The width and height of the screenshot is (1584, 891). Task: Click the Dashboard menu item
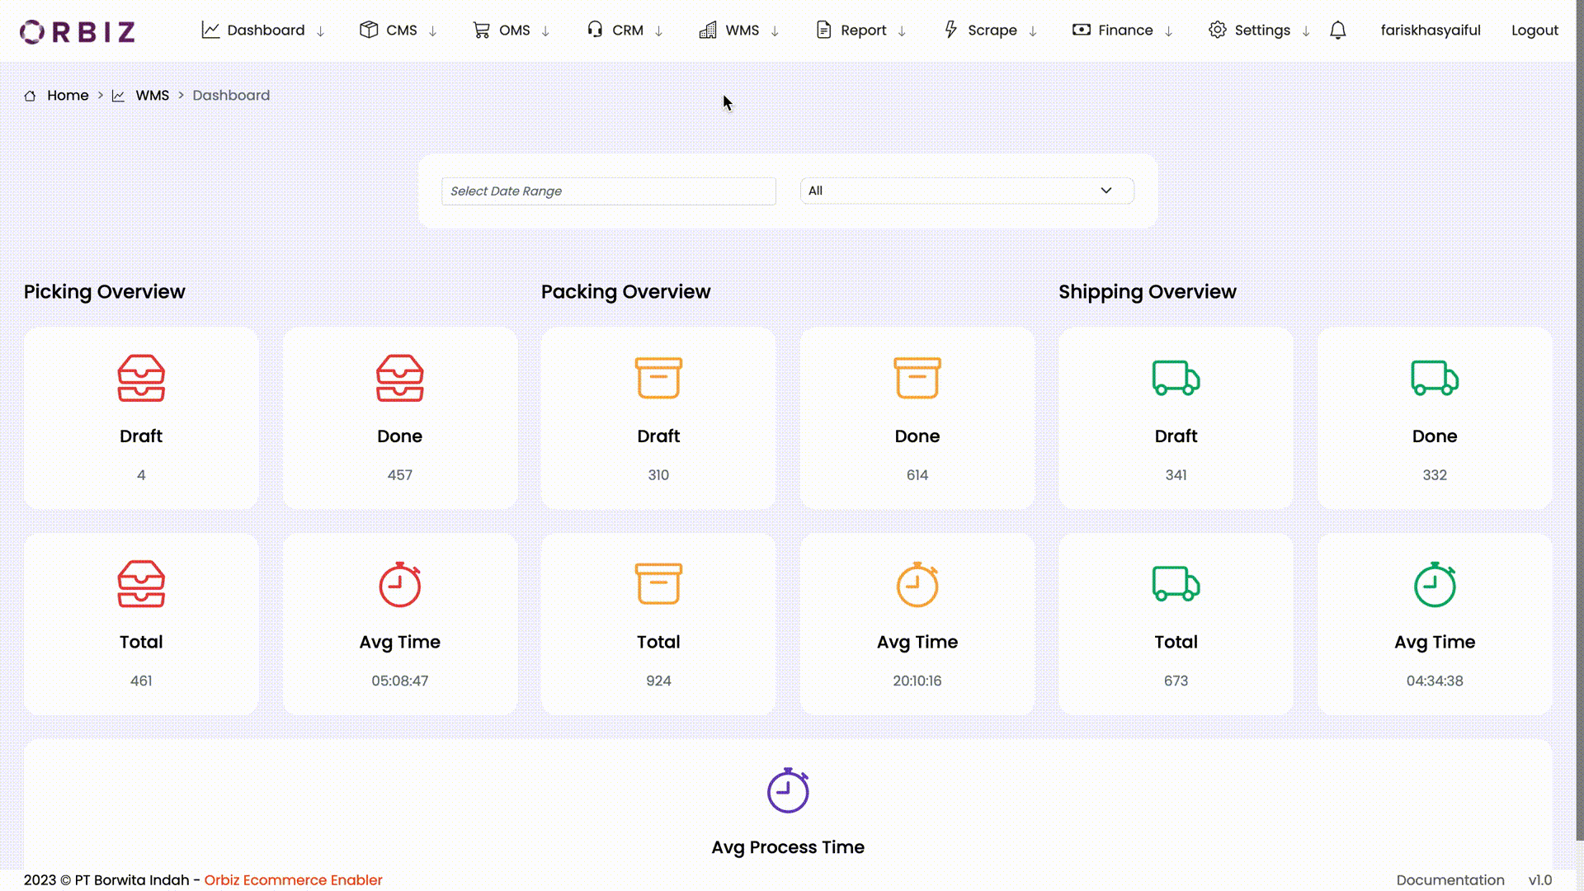(264, 31)
